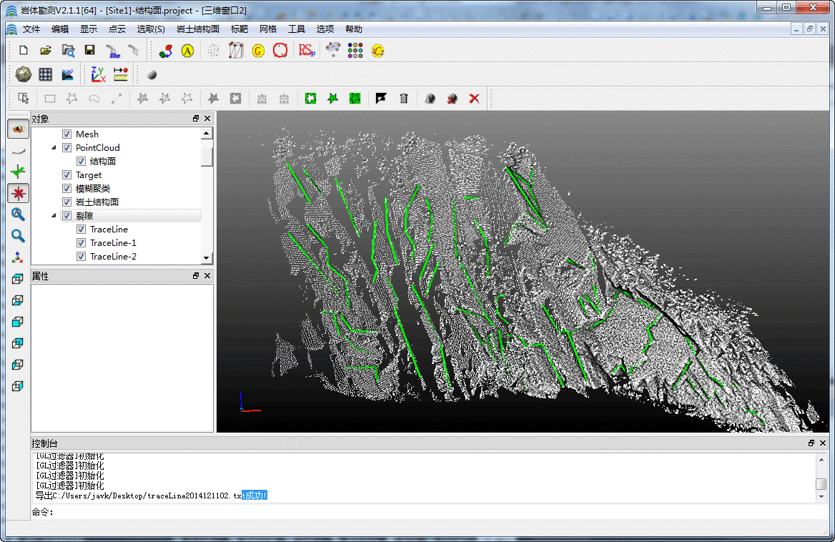The image size is (835, 542).
Task: Click the eye icon in left sidebar
Action: click(x=19, y=129)
